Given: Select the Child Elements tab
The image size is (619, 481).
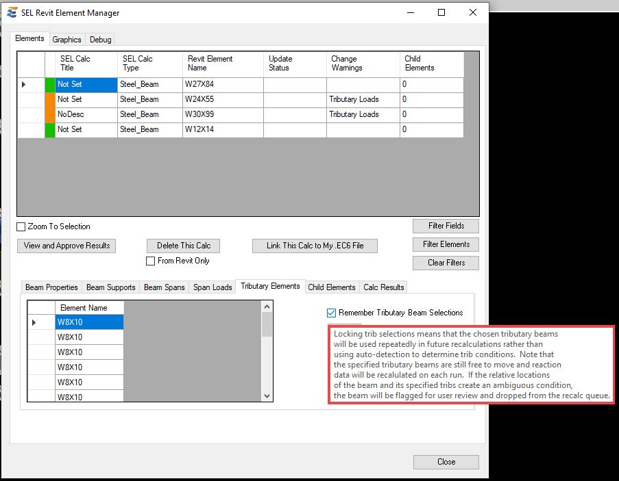Looking at the screenshot, I should coord(331,287).
